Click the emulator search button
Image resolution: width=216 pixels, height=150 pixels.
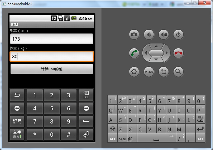click(178, 72)
